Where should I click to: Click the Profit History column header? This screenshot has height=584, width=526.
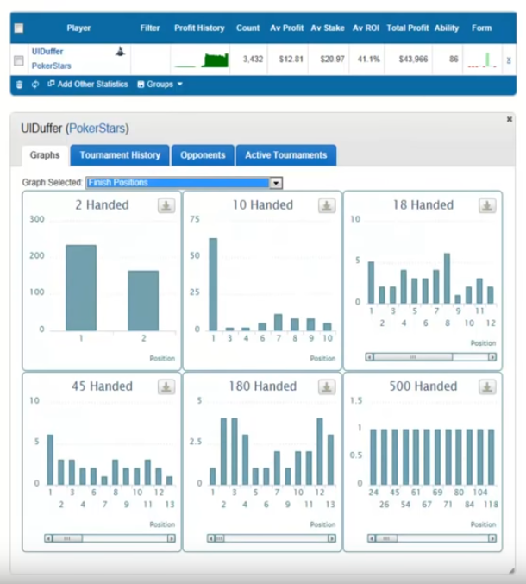click(199, 28)
